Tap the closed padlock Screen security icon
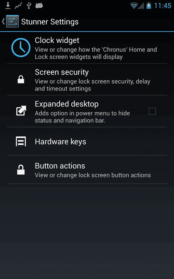The width and height of the screenshot is (174, 279). coord(21,79)
